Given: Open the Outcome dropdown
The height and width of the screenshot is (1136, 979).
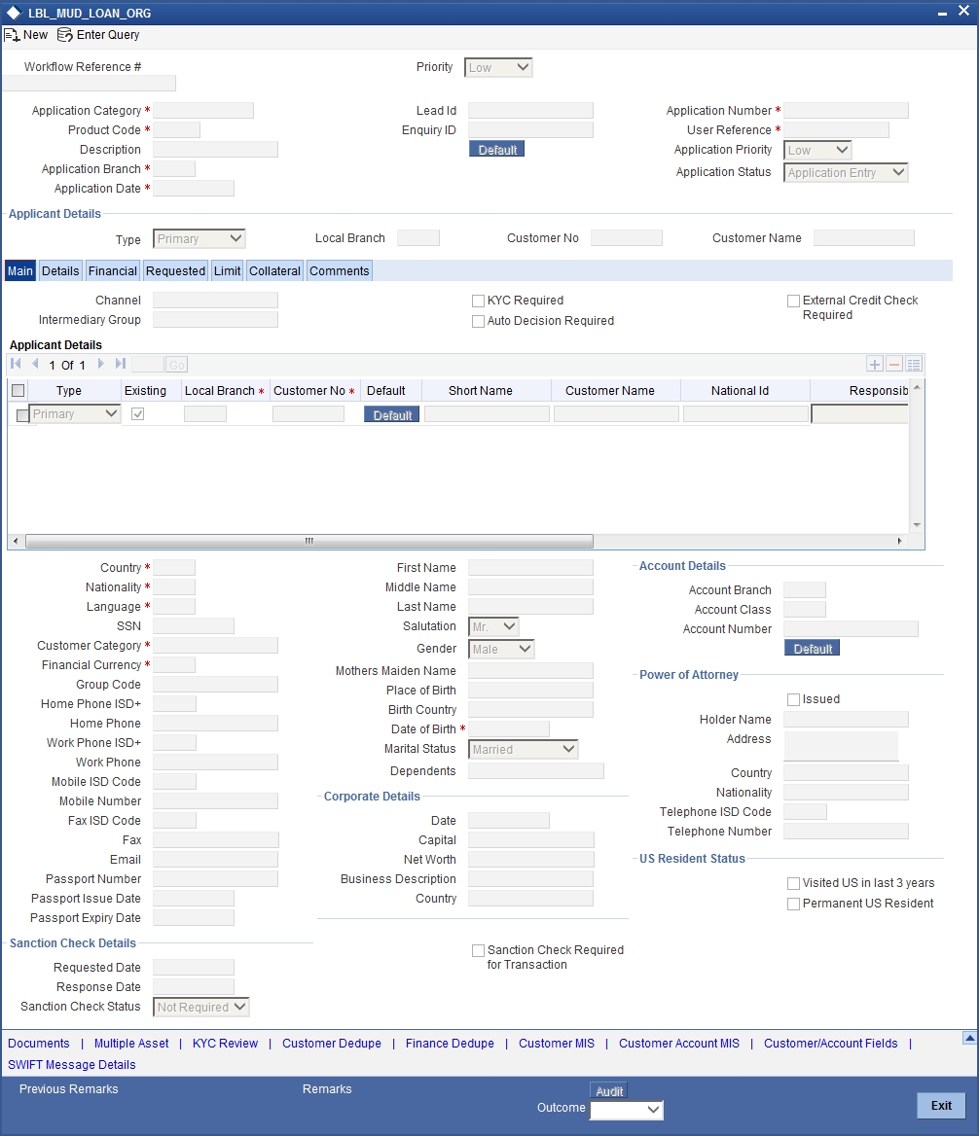Looking at the screenshot, I should tap(627, 1109).
